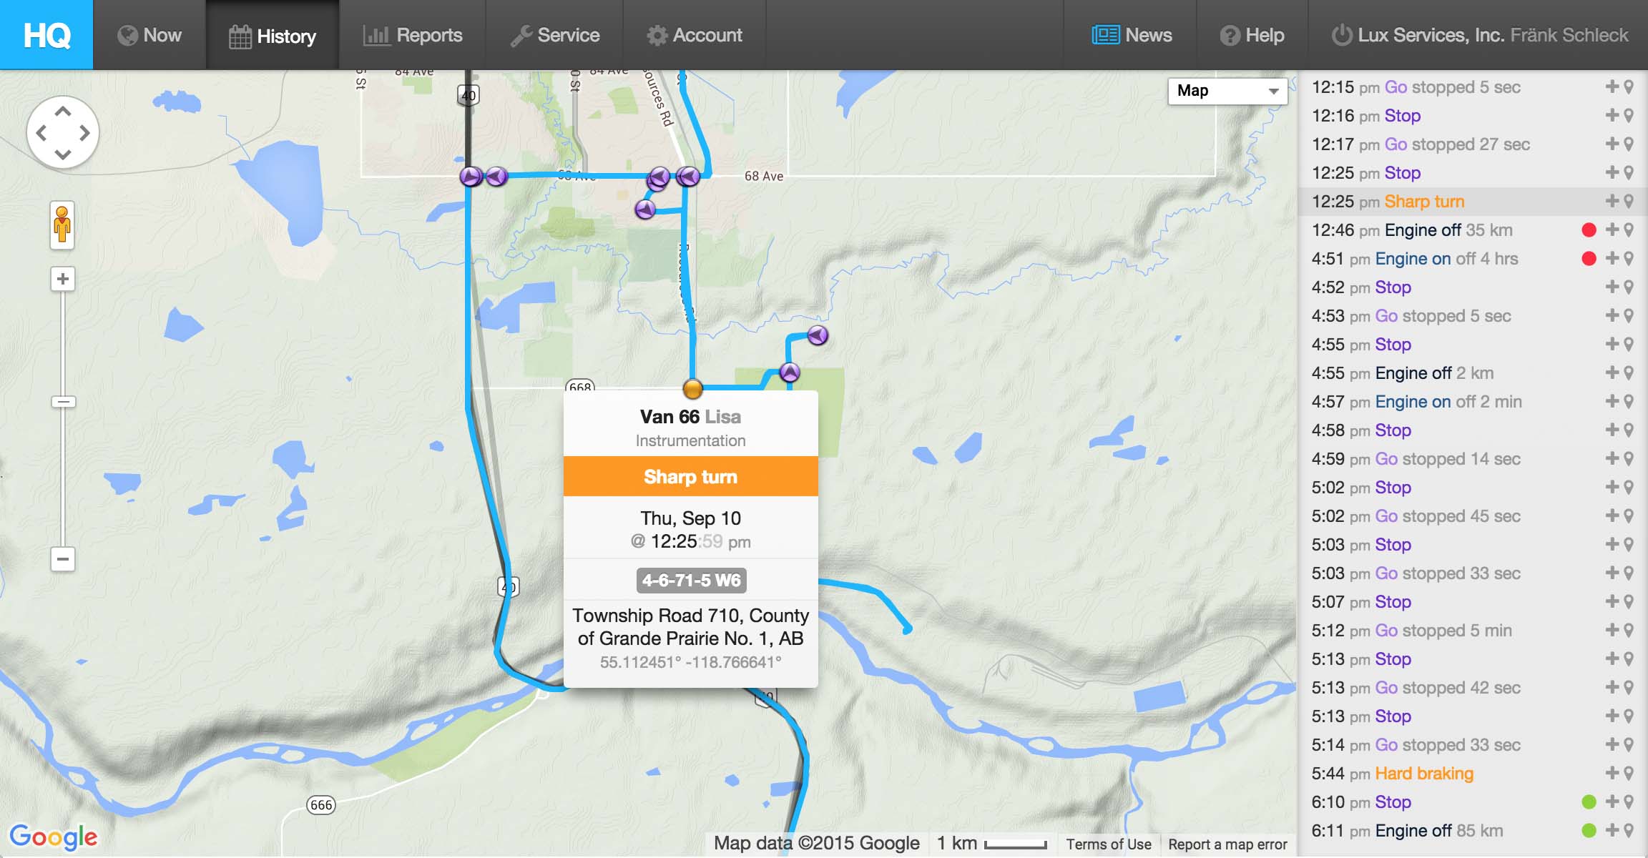Click the plus icon beside Hard braking event
The width and height of the screenshot is (1648, 858).
[x=1610, y=774]
